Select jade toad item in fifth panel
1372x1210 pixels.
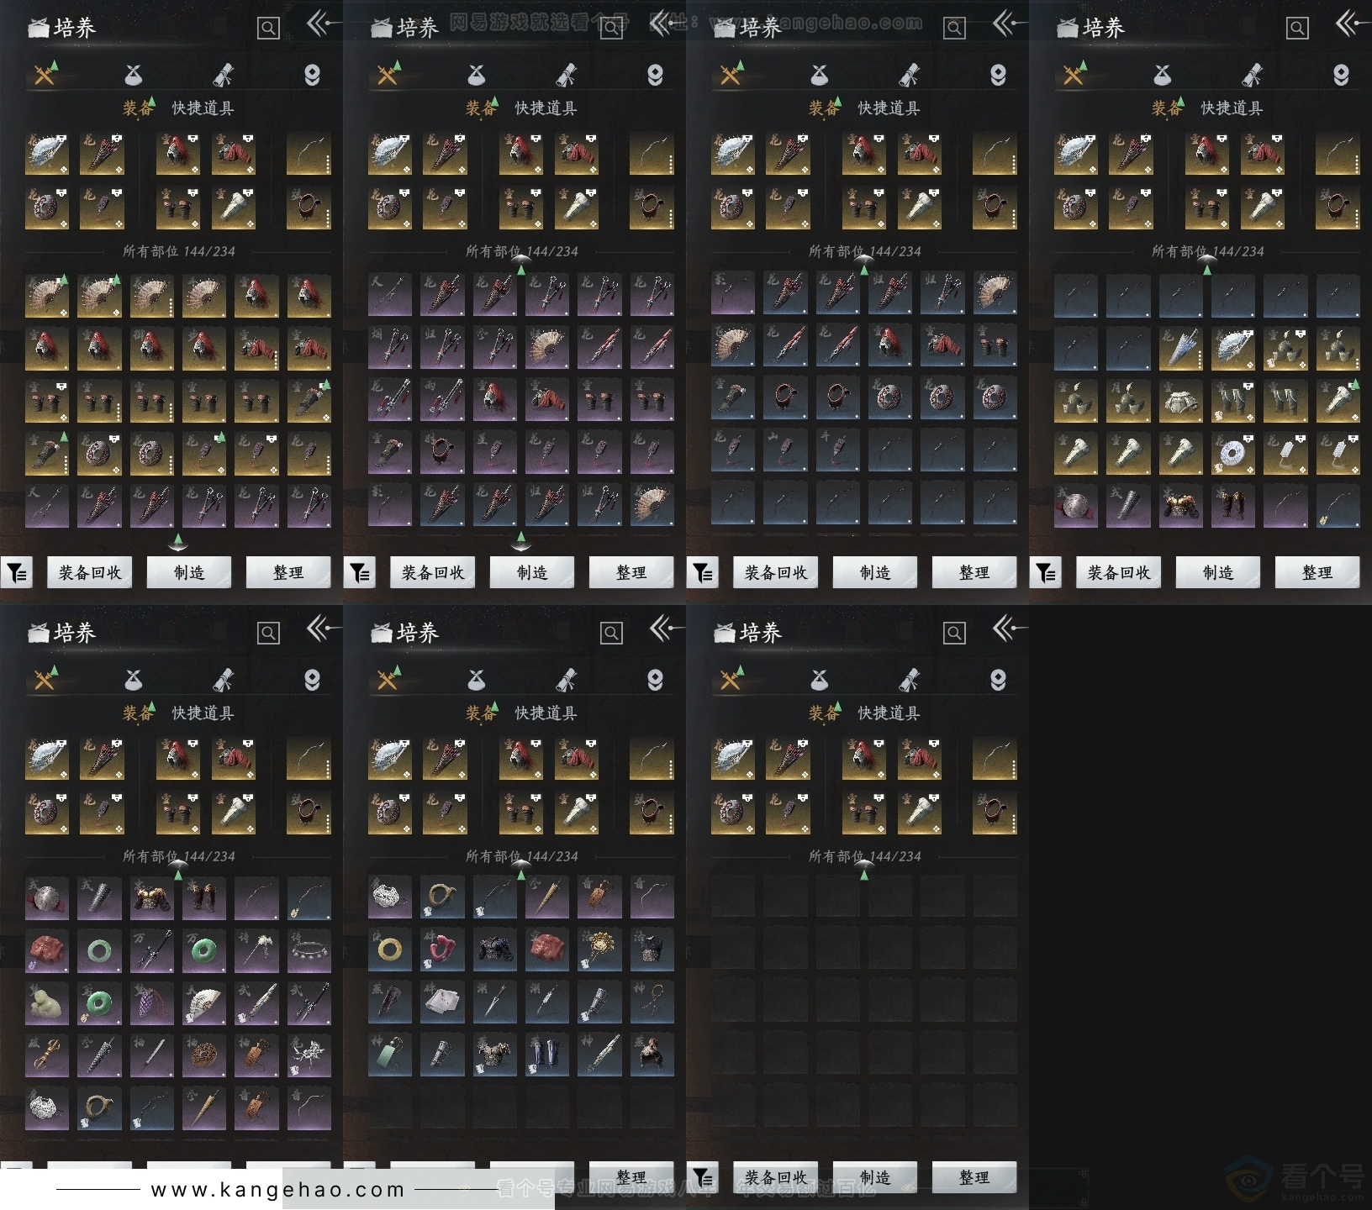click(x=47, y=1003)
